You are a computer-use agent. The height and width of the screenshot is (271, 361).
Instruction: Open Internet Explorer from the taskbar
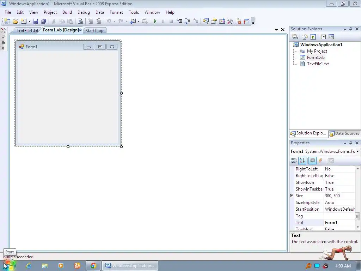point(29,266)
